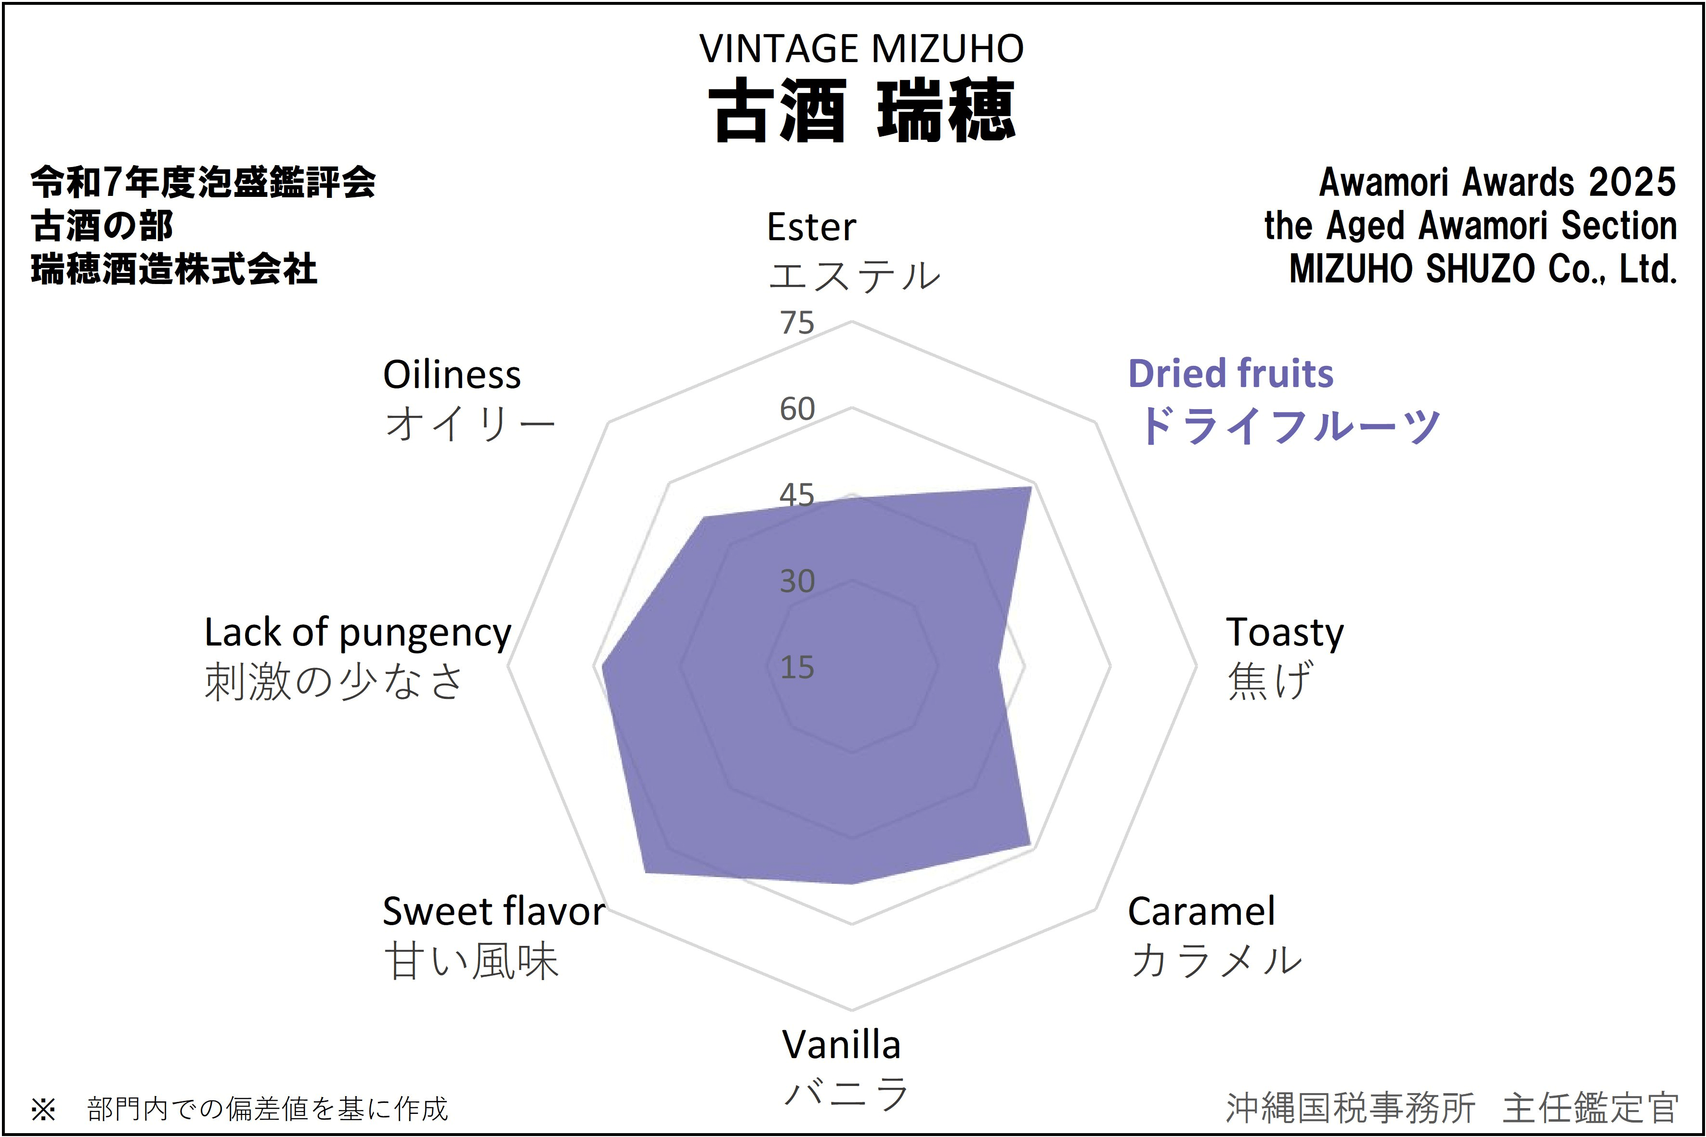Image resolution: width=1706 pixels, height=1137 pixels.
Task: Click the Sweet flavor axis label
Action: click(x=493, y=912)
